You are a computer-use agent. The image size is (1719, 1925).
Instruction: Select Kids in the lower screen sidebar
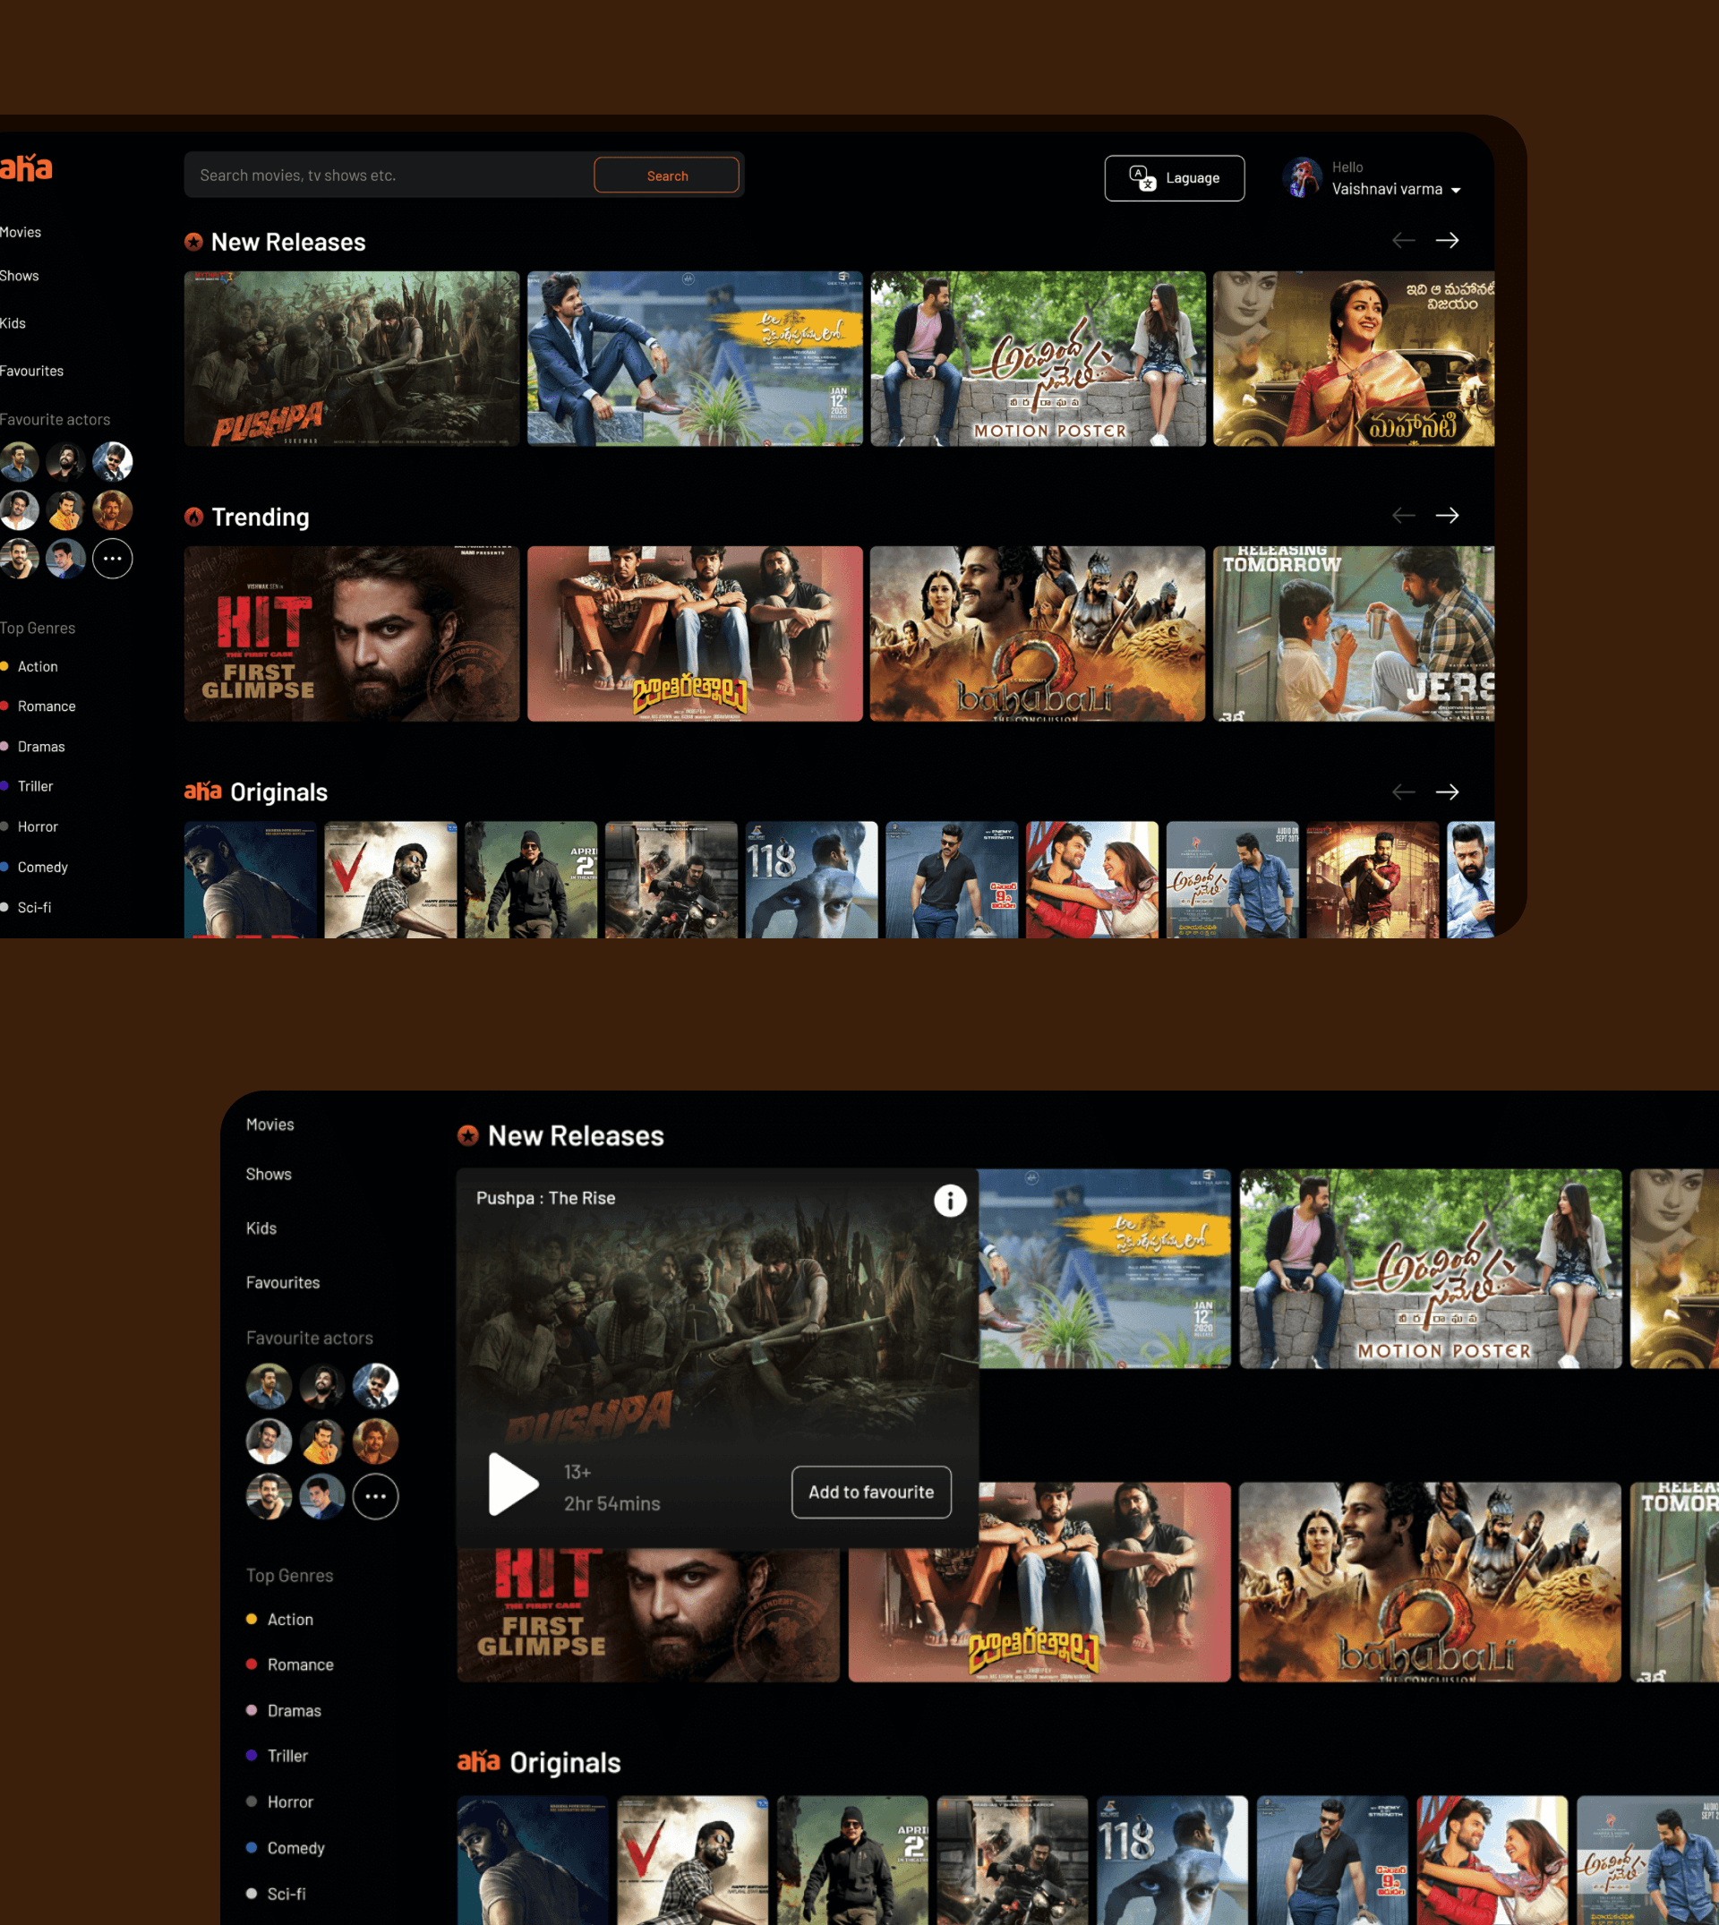point(261,1228)
